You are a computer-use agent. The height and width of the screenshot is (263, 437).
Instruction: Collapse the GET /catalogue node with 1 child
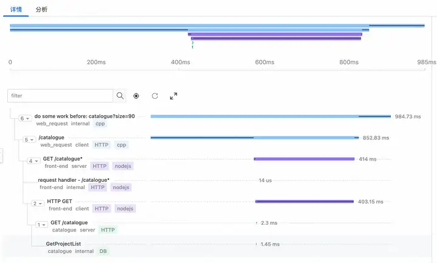point(42,225)
